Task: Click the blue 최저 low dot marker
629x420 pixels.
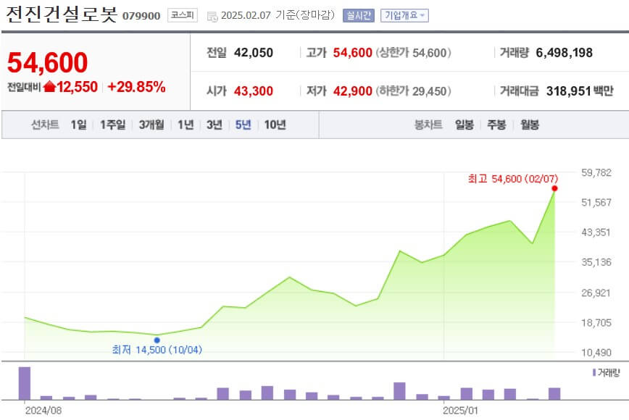Action: click(x=157, y=339)
